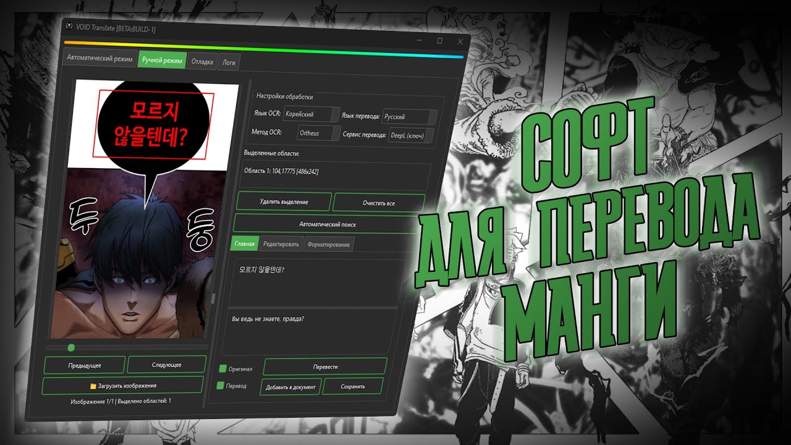This screenshot has height=445, width=791.
Task: Maximize the VOID Translate window
Action: point(439,40)
